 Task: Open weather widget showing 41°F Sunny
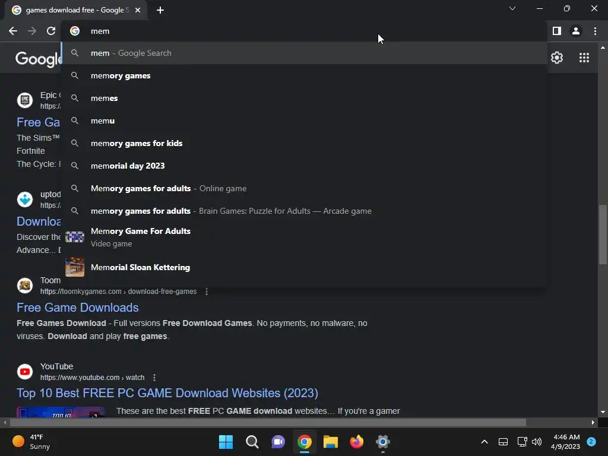coord(32,442)
